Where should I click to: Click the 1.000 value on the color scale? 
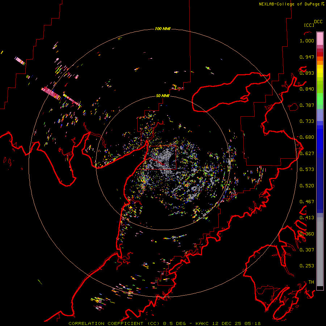click(x=307, y=41)
